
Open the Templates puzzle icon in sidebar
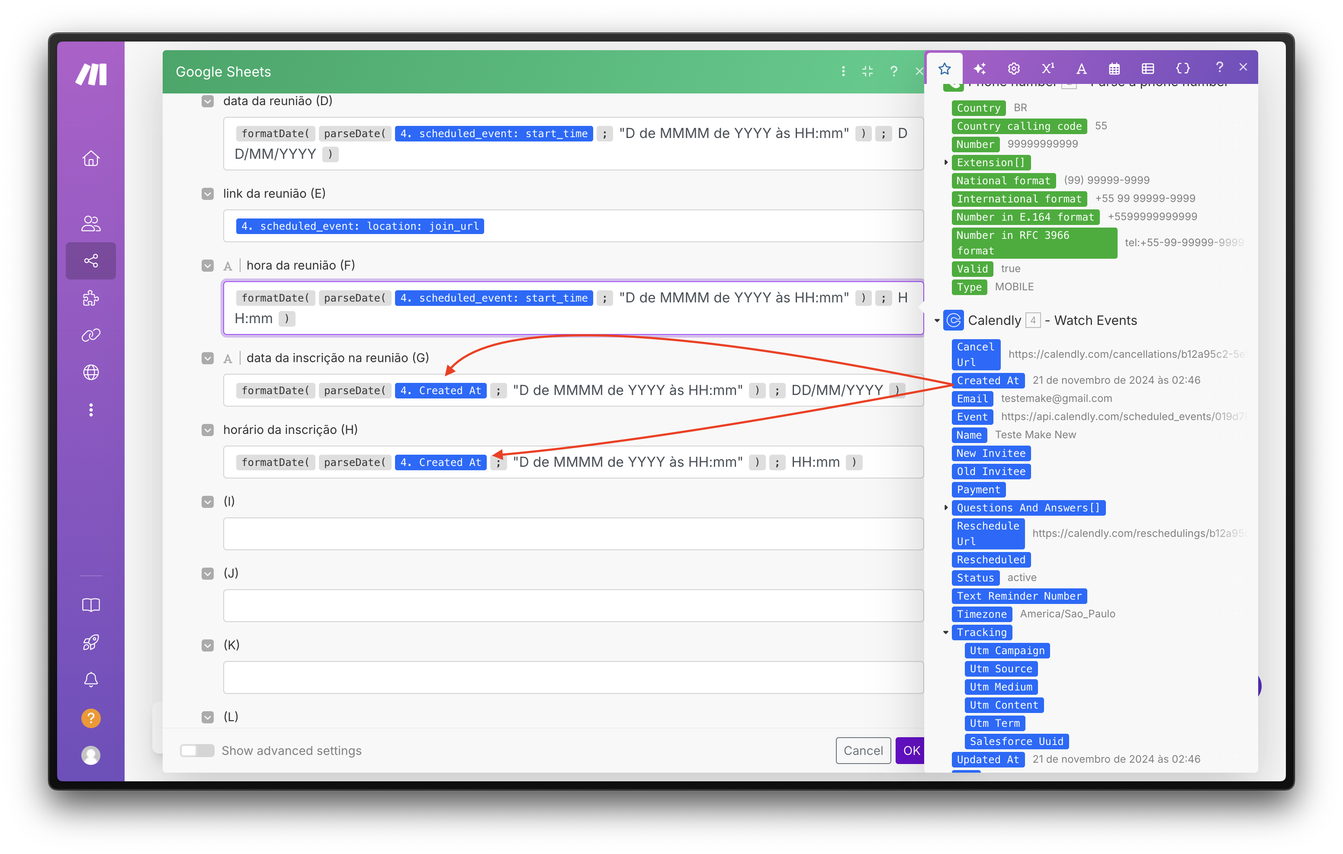pyautogui.click(x=91, y=299)
